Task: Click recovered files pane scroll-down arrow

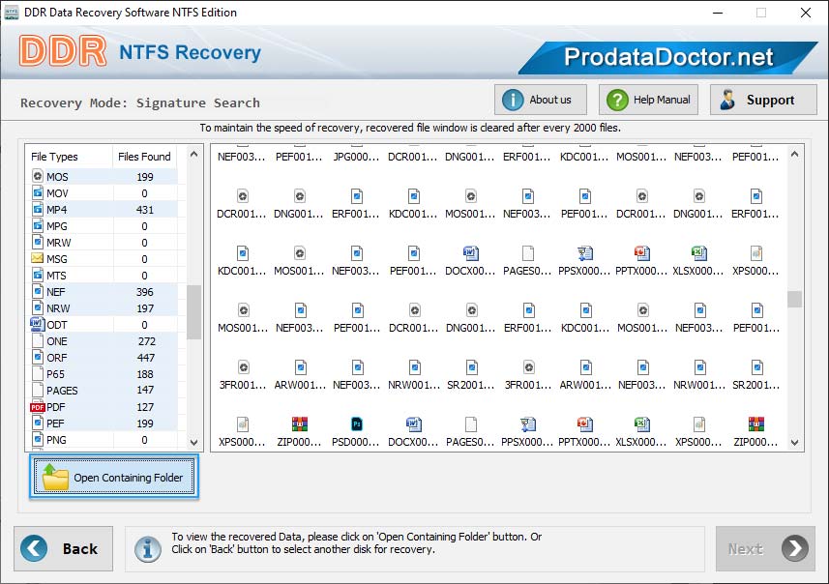Action: point(794,443)
